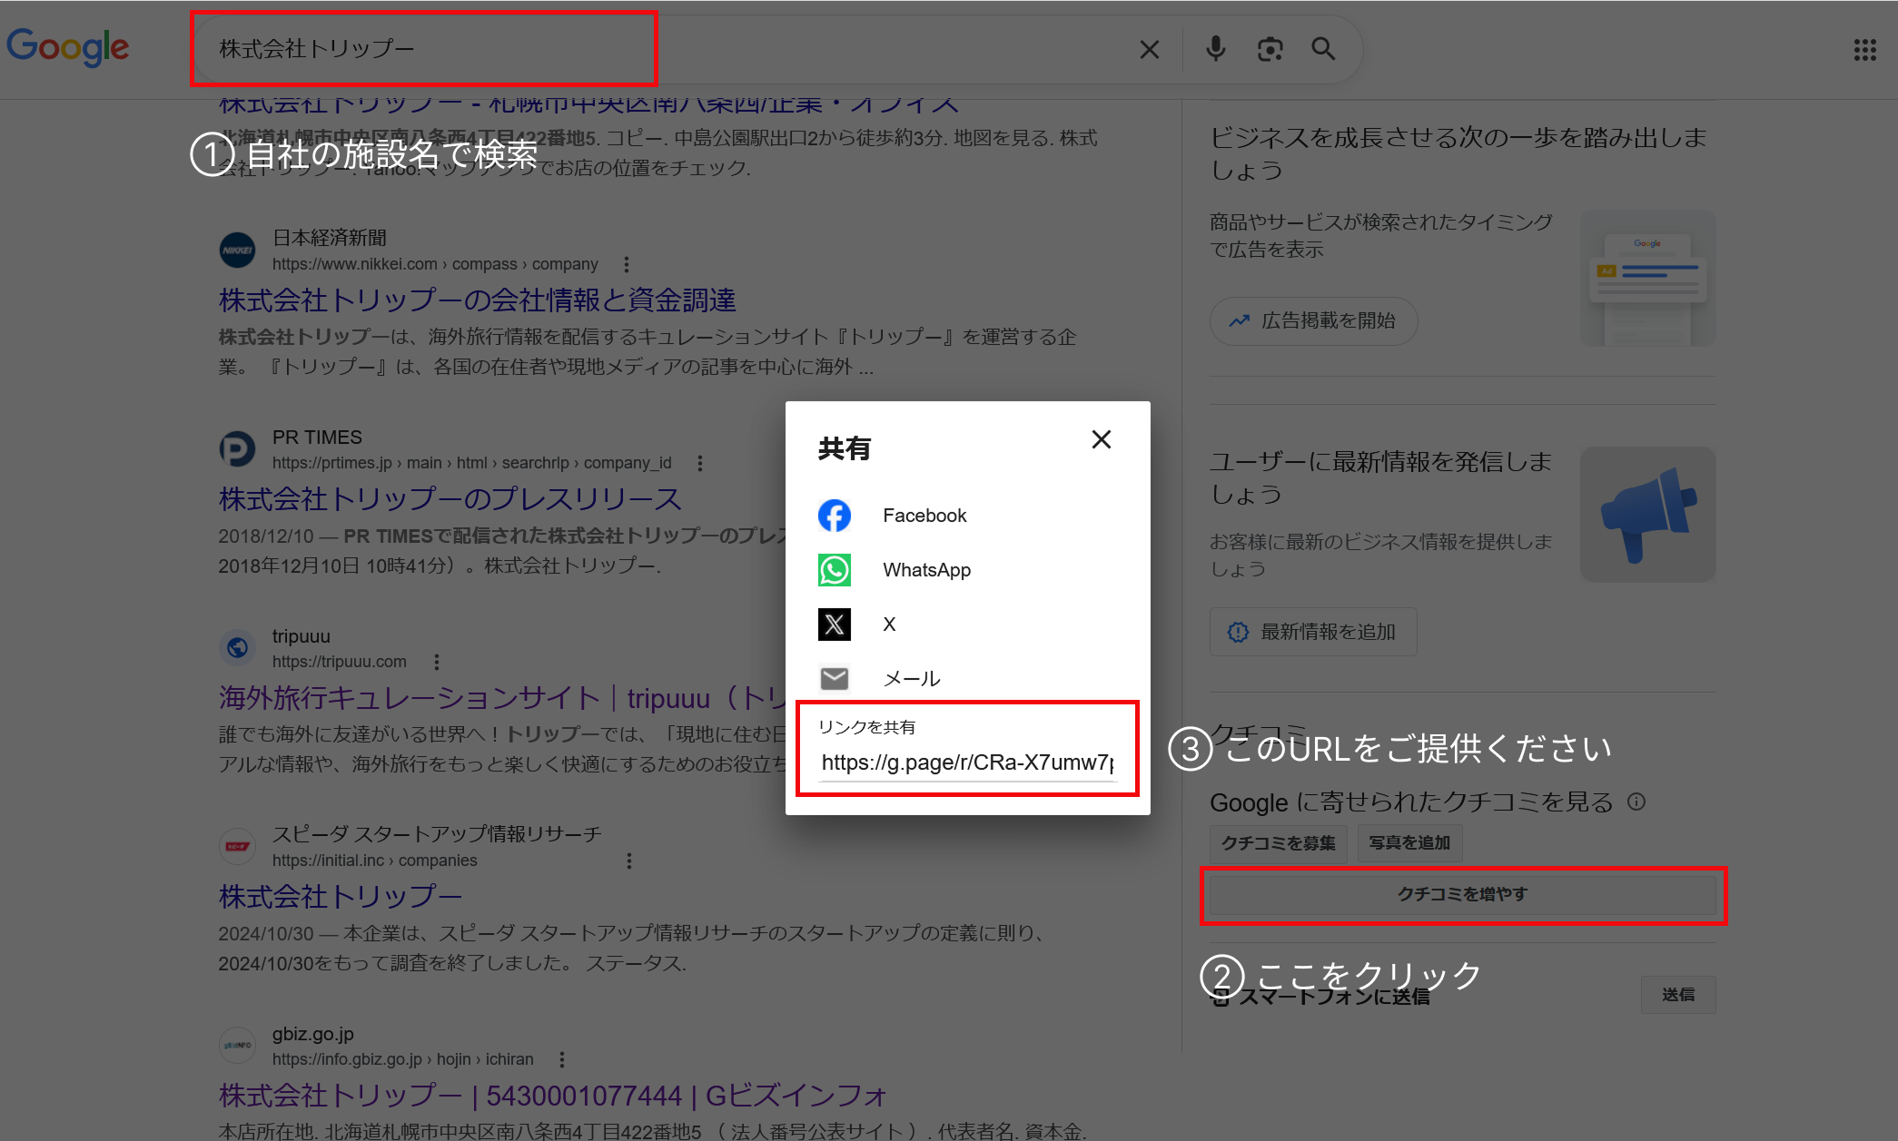Click the magnifying glass search icon
Screen dimensions: 1898x1141
(x=1323, y=49)
